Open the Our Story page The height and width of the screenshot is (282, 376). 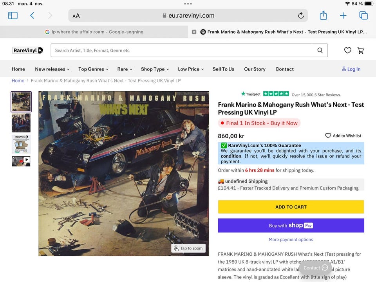[x=255, y=69]
